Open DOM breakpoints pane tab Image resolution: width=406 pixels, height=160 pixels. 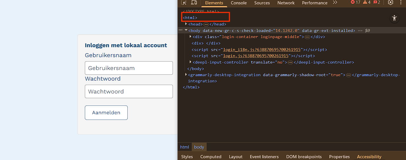[x=304, y=157]
